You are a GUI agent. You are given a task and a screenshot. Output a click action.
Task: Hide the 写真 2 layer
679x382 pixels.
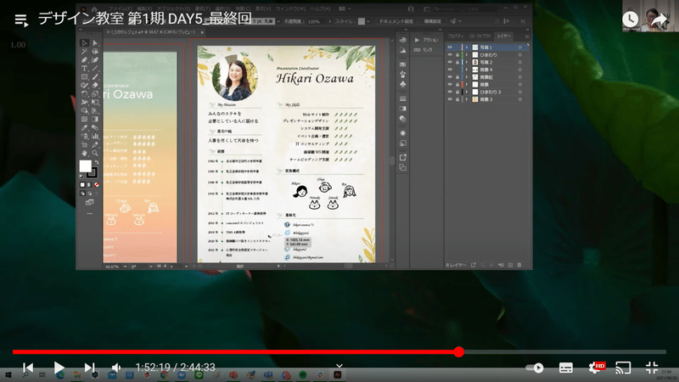pyautogui.click(x=450, y=62)
